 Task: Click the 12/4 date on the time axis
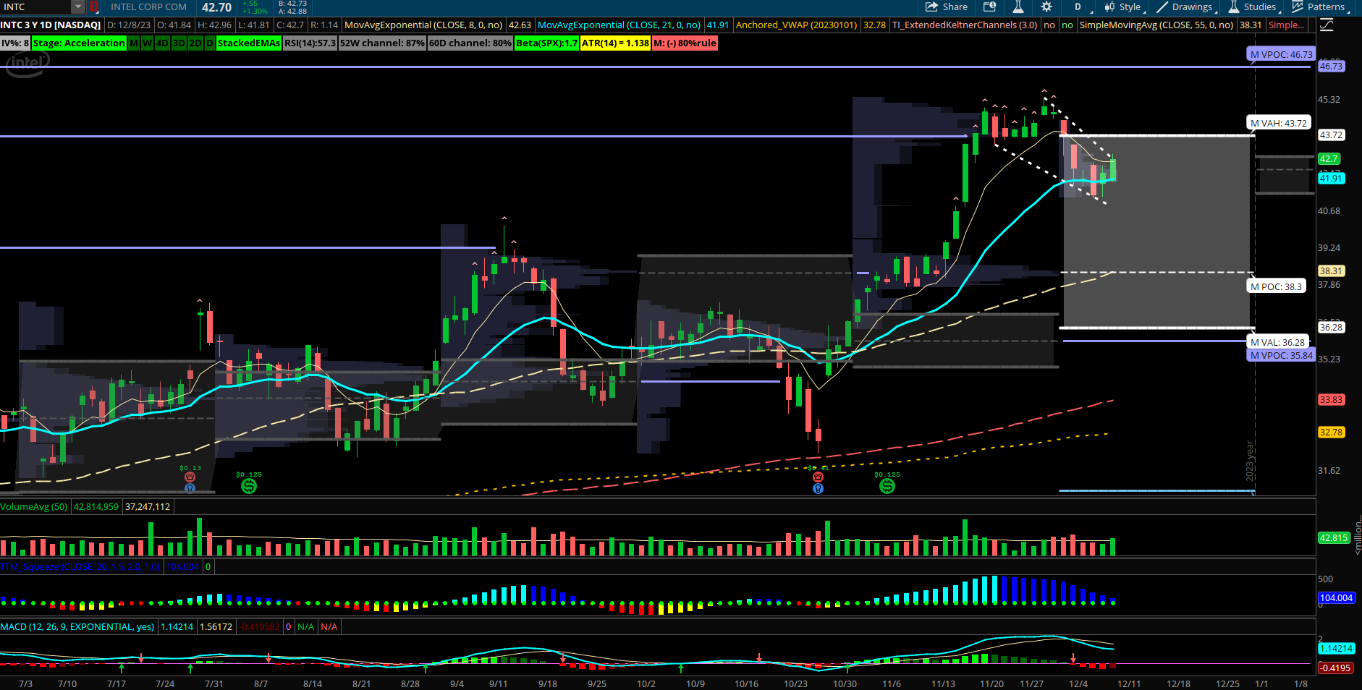pyautogui.click(x=1078, y=683)
